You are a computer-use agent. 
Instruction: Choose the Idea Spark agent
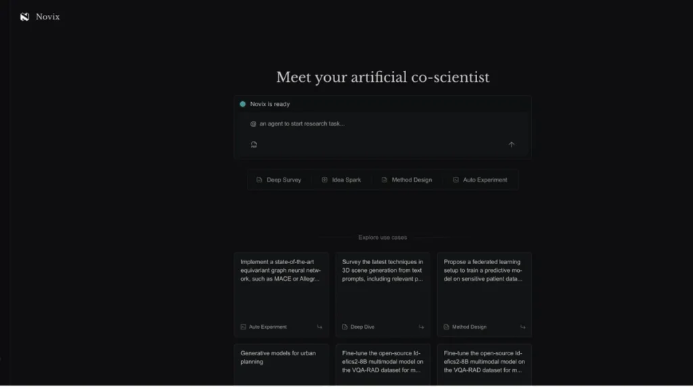pos(341,180)
